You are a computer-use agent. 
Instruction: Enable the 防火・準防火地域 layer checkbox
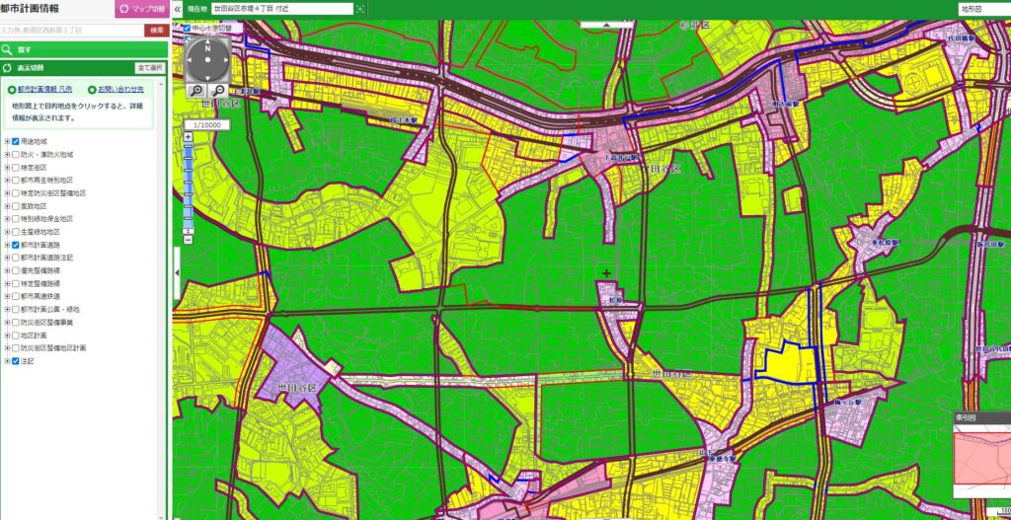(x=16, y=155)
